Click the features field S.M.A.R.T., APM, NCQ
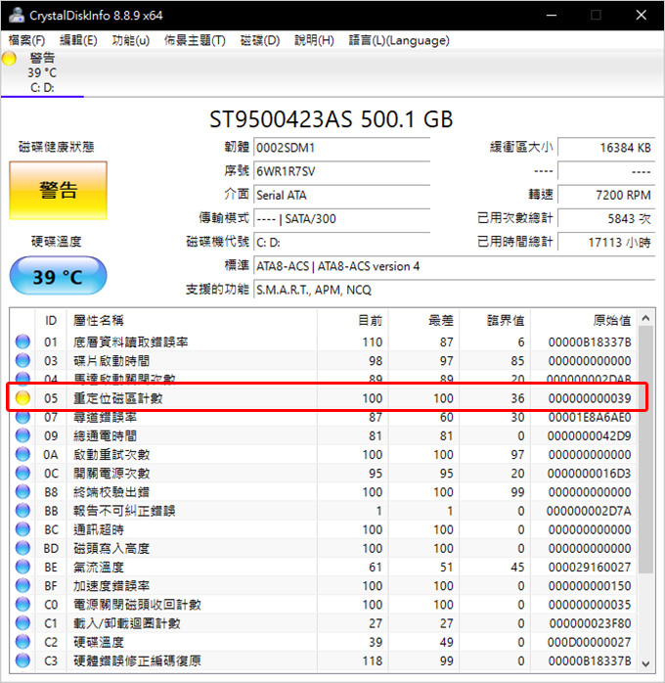The height and width of the screenshot is (683, 665). click(454, 289)
